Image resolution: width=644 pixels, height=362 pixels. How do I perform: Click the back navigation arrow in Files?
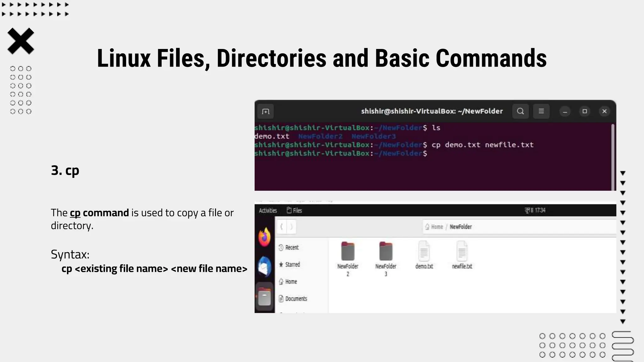(x=282, y=227)
